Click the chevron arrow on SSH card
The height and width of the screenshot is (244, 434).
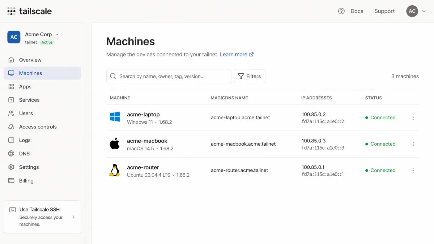pyautogui.click(x=74, y=217)
